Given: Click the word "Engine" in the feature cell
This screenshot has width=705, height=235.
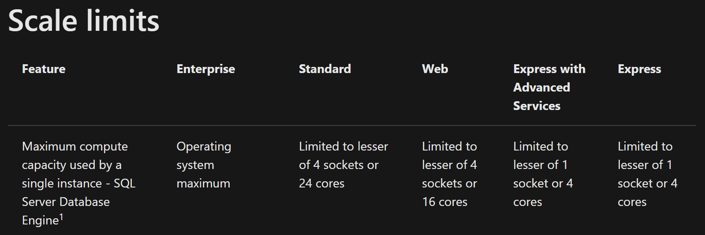Looking at the screenshot, I should click(x=40, y=220).
